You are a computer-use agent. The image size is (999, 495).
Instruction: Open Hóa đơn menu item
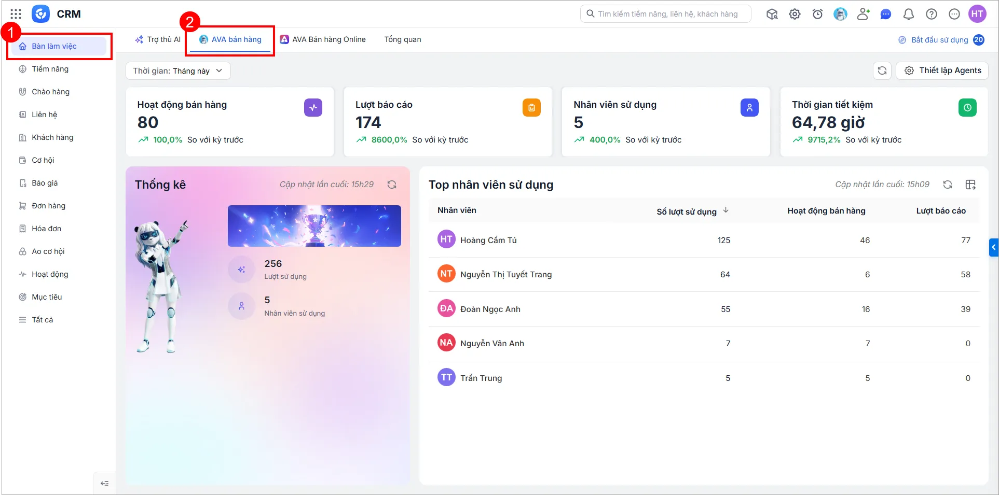[59, 229]
